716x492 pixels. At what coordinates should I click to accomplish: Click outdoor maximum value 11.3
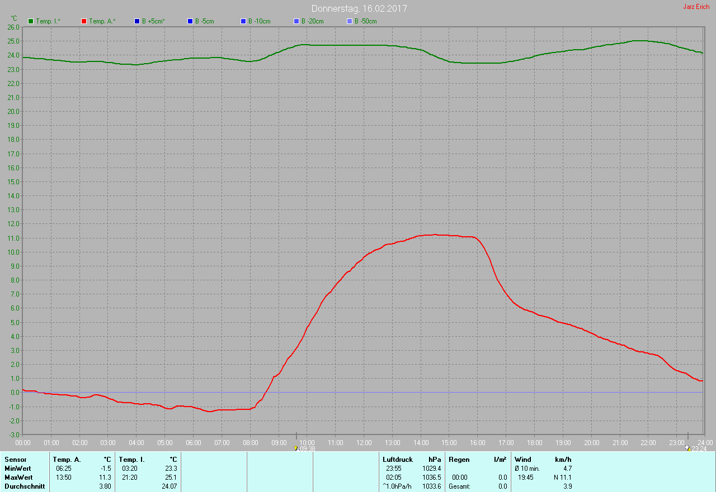click(x=105, y=477)
